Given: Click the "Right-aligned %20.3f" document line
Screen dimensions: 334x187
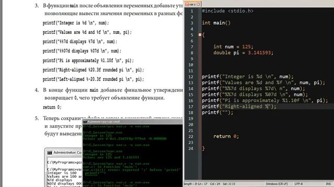Looking at the screenshot, I should click(93, 70).
